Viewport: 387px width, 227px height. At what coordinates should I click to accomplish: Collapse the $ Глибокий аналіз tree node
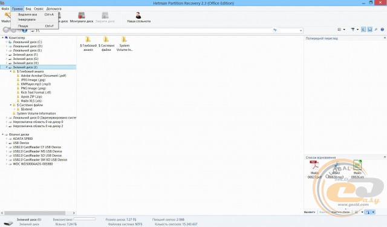click(11, 71)
